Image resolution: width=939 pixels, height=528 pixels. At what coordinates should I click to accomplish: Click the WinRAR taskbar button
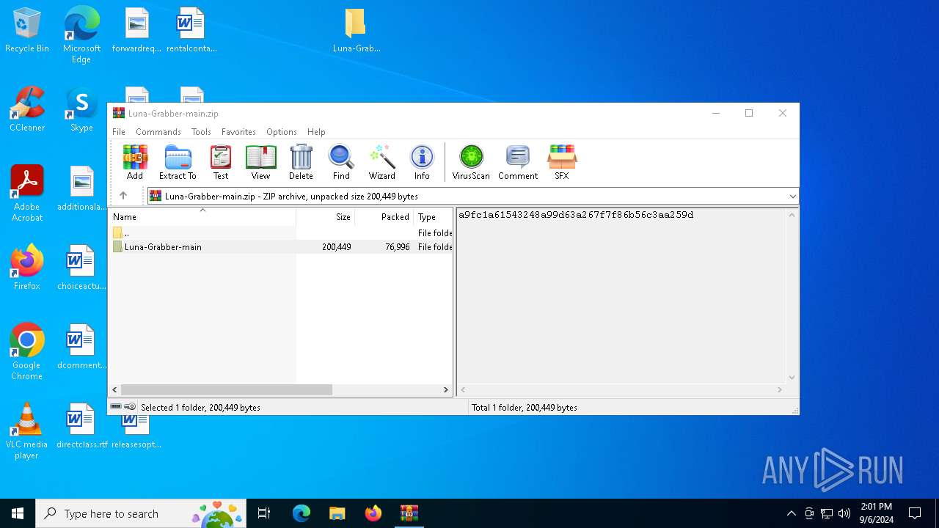(x=409, y=513)
